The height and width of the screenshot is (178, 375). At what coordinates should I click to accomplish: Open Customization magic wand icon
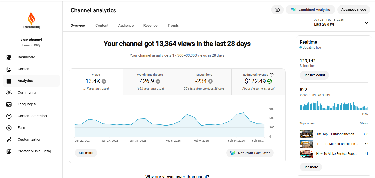pyautogui.click(x=9, y=140)
